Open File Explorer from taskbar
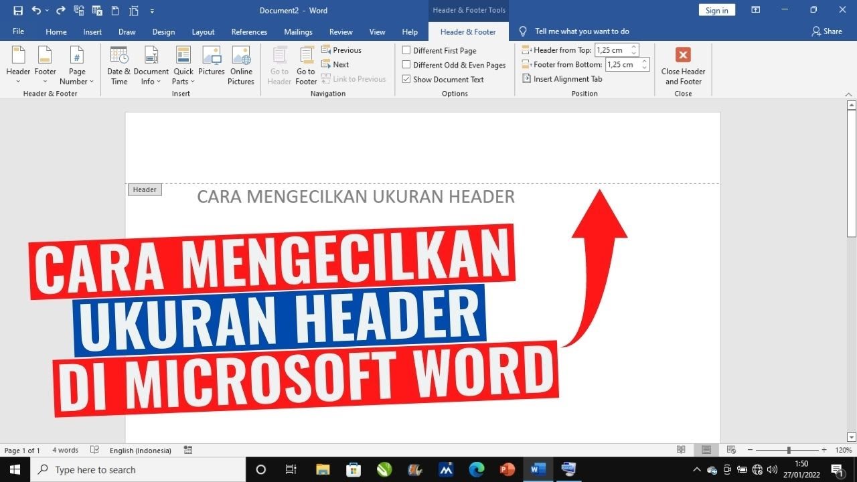 [323, 470]
